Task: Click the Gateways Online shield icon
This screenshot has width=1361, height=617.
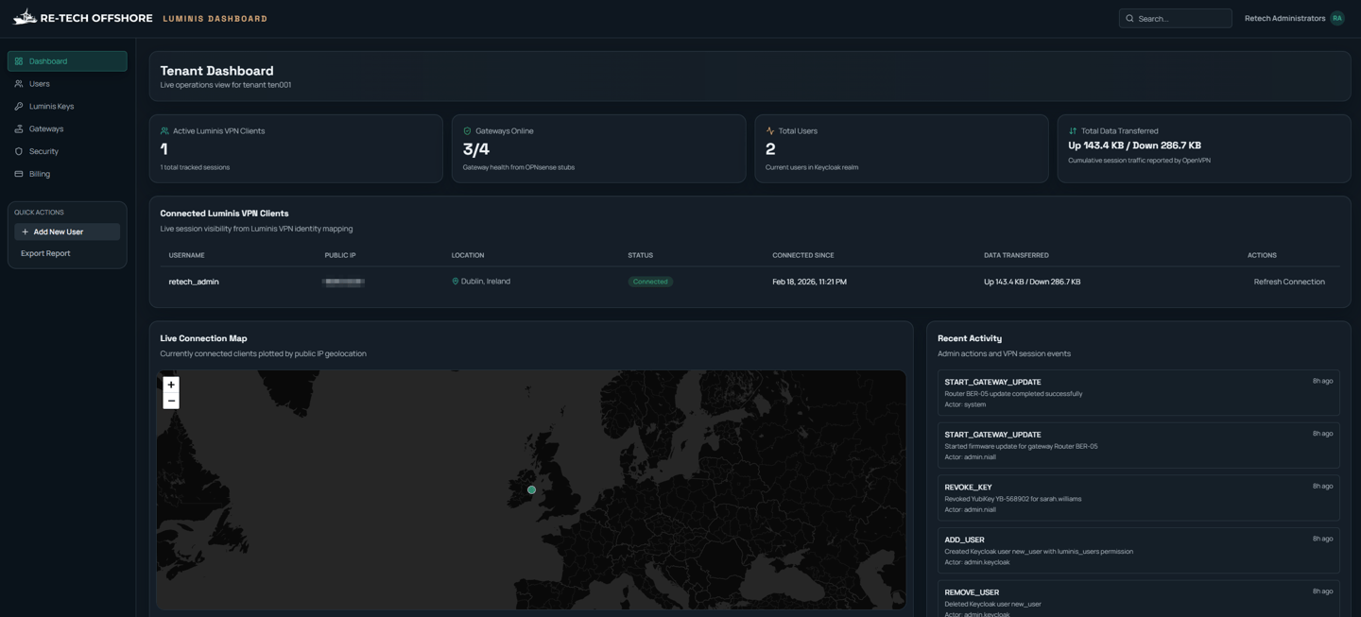Action: (467, 131)
